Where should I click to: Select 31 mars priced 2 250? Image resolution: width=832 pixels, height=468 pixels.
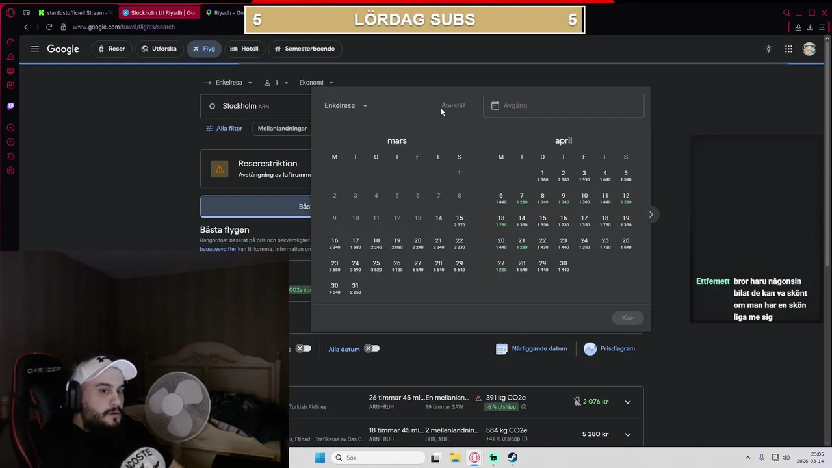click(356, 289)
